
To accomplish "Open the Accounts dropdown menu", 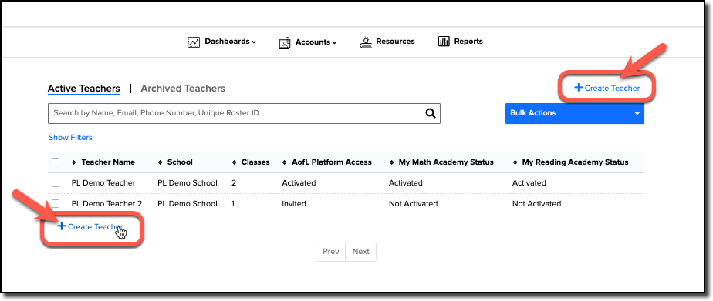I will tap(316, 42).
